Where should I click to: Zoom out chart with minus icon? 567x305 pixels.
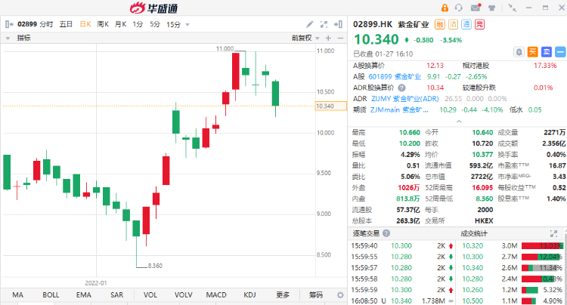(340, 38)
